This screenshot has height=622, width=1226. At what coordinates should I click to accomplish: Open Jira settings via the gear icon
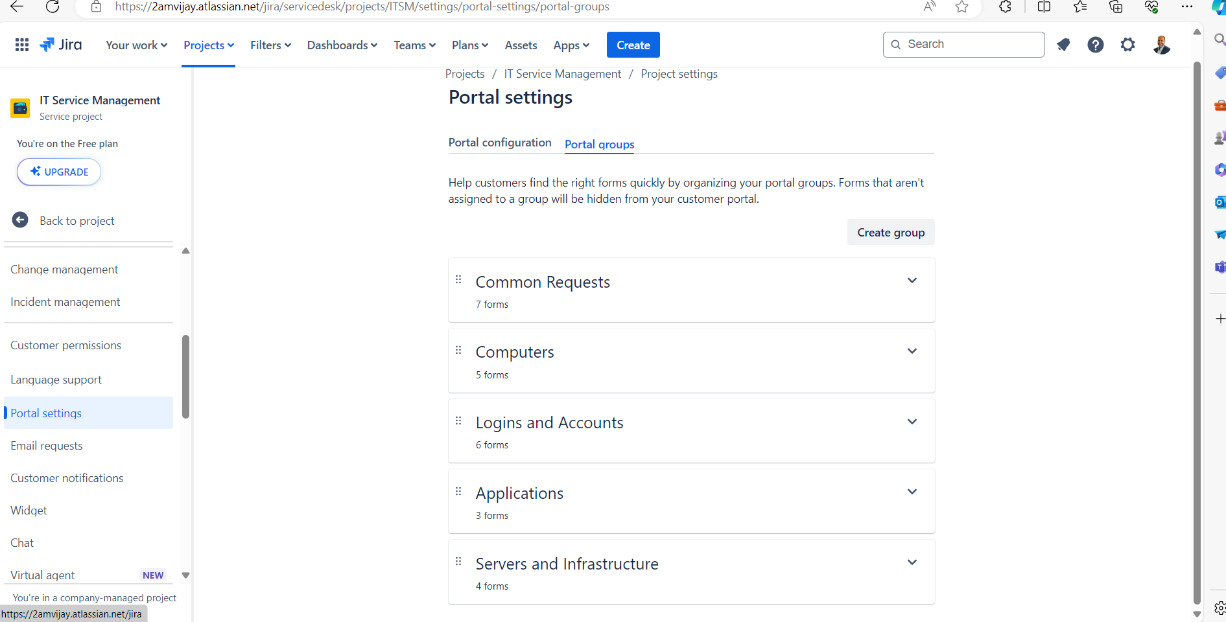click(x=1128, y=44)
